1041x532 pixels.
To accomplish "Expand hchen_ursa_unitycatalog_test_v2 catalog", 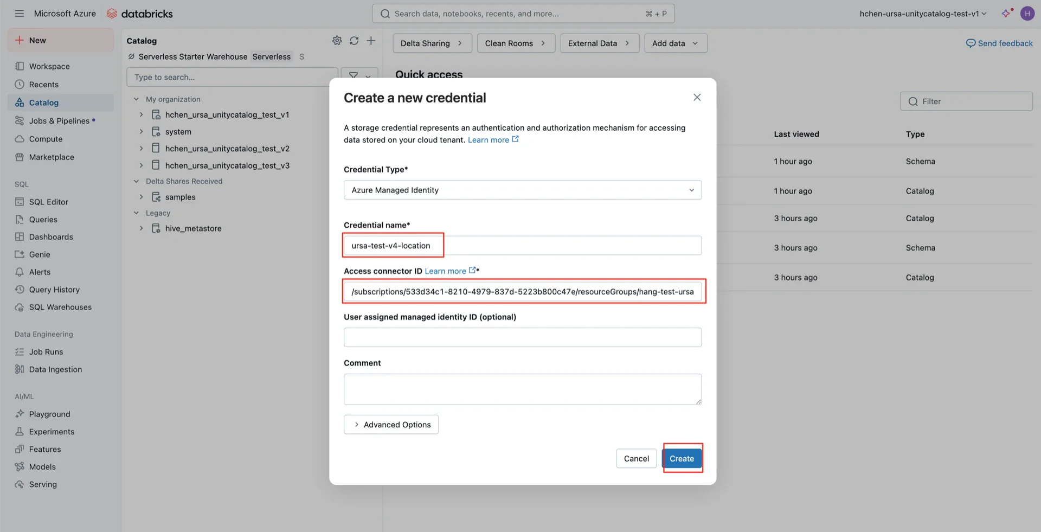I will tap(142, 149).
